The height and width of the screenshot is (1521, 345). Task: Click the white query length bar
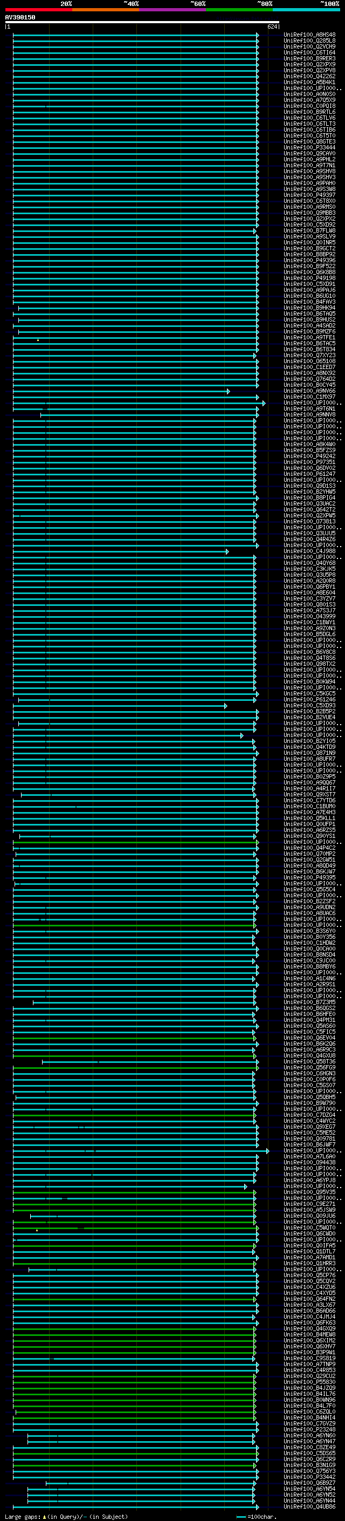click(x=142, y=23)
